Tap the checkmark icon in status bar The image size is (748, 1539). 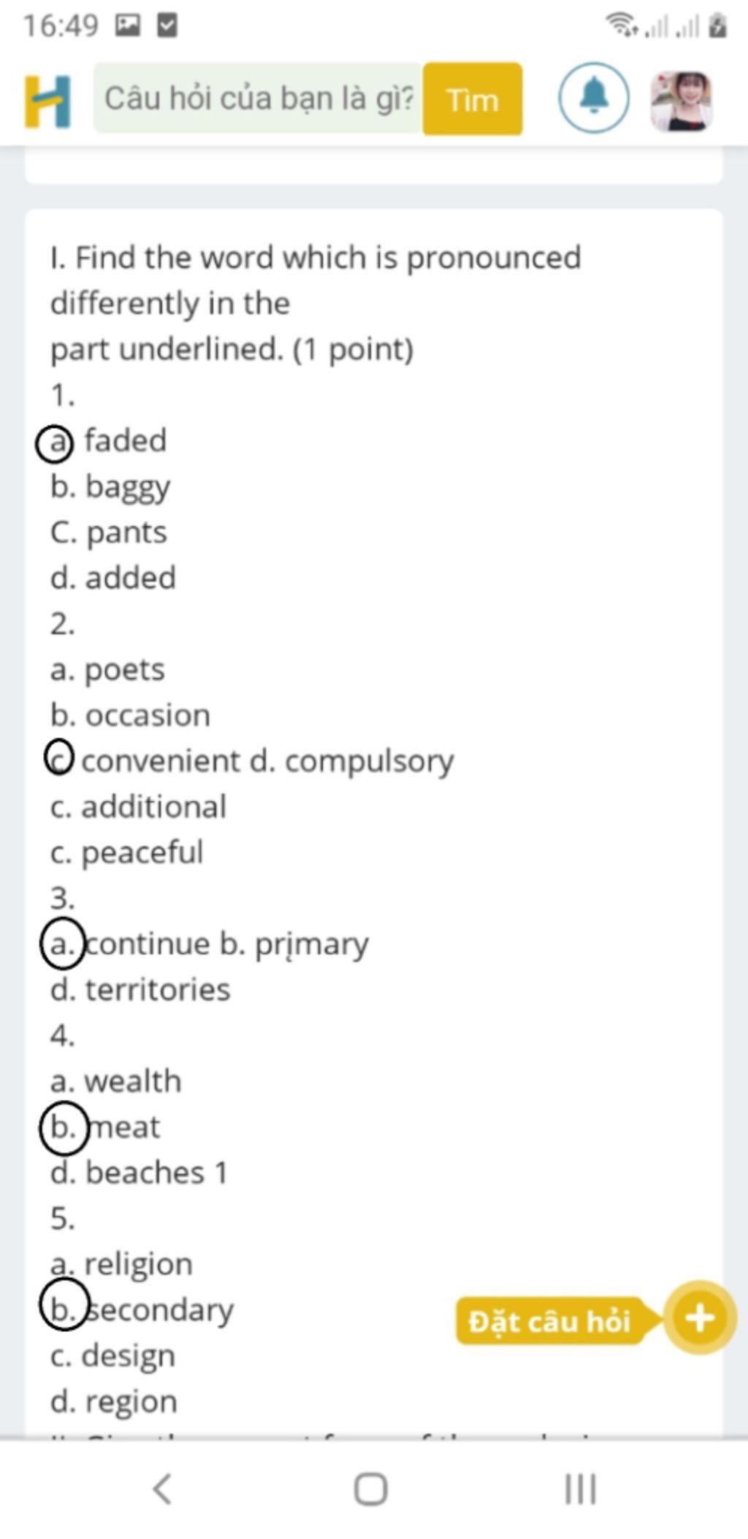[x=167, y=26]
